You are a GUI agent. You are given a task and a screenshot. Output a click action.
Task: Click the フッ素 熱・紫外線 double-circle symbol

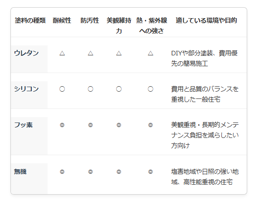(151, 125)
